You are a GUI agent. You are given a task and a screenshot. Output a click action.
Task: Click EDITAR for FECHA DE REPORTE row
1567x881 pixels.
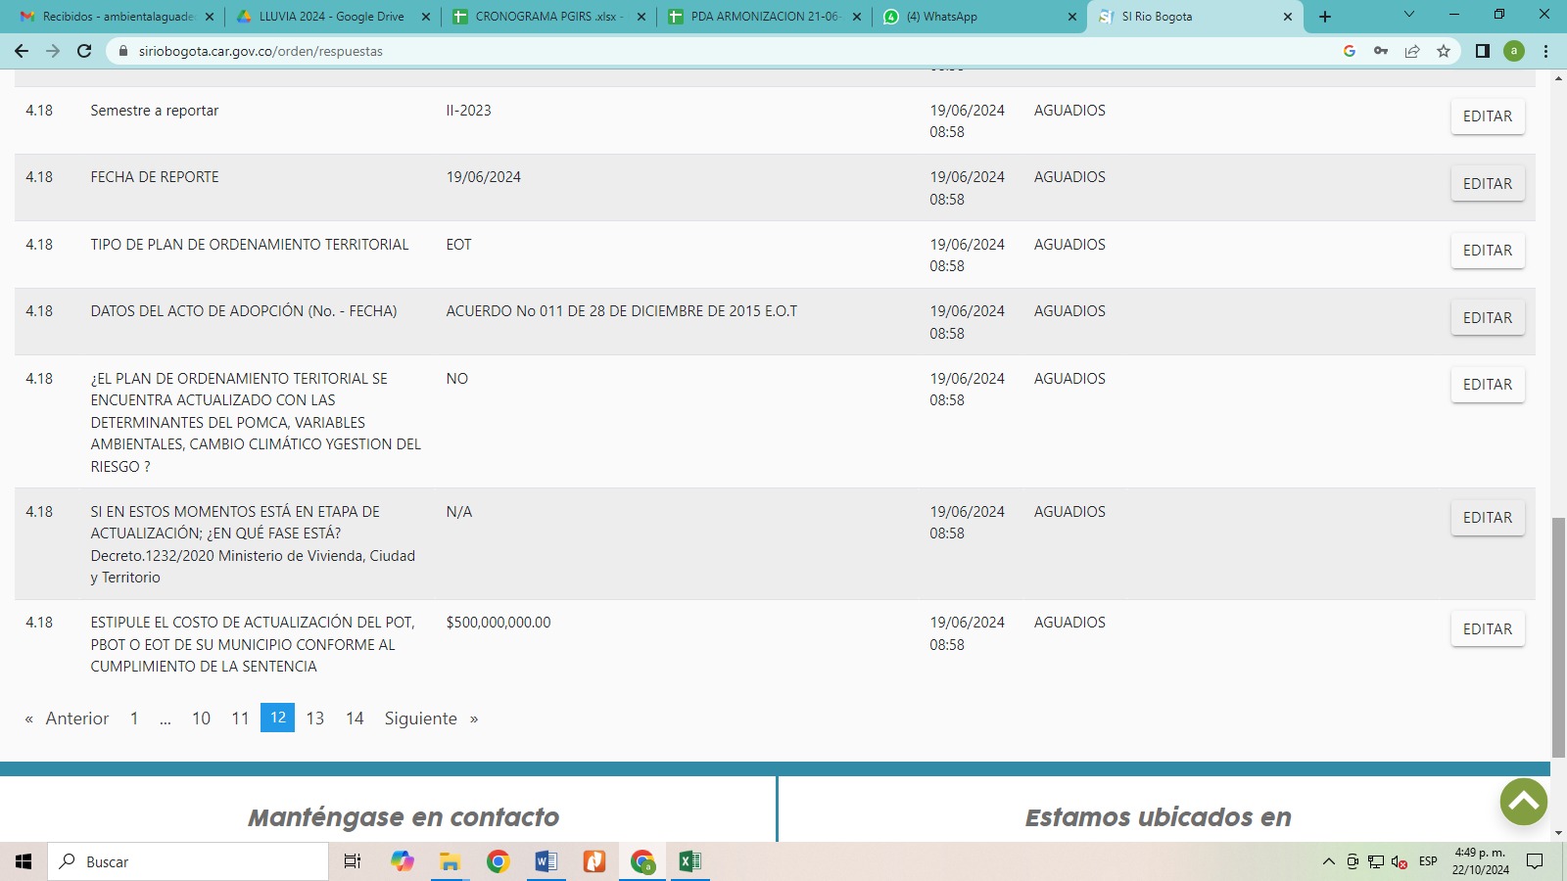coord(1487,184)
